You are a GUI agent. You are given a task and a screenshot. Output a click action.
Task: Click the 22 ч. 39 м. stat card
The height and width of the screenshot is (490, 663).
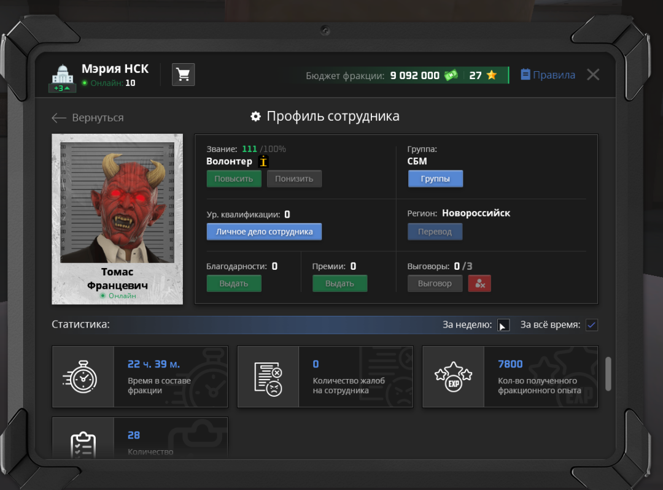pos(140,377)
